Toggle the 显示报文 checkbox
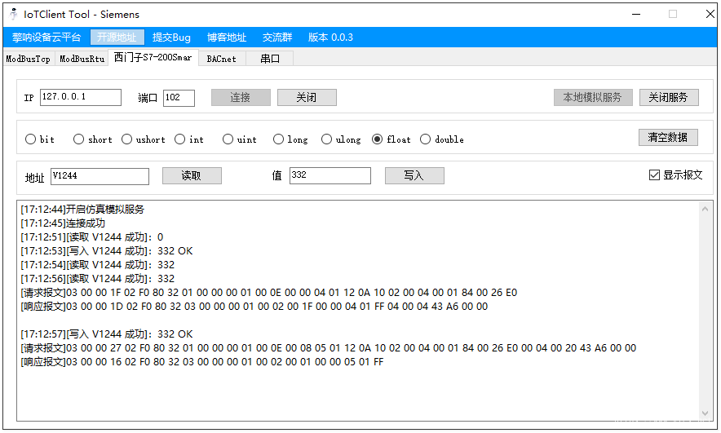 pos(676,175)
